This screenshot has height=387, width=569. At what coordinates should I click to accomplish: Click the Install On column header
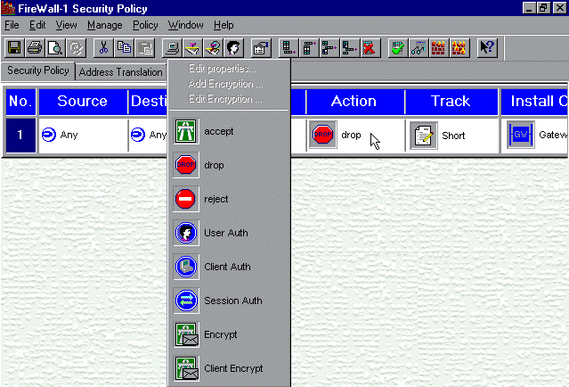pos(534,101)
